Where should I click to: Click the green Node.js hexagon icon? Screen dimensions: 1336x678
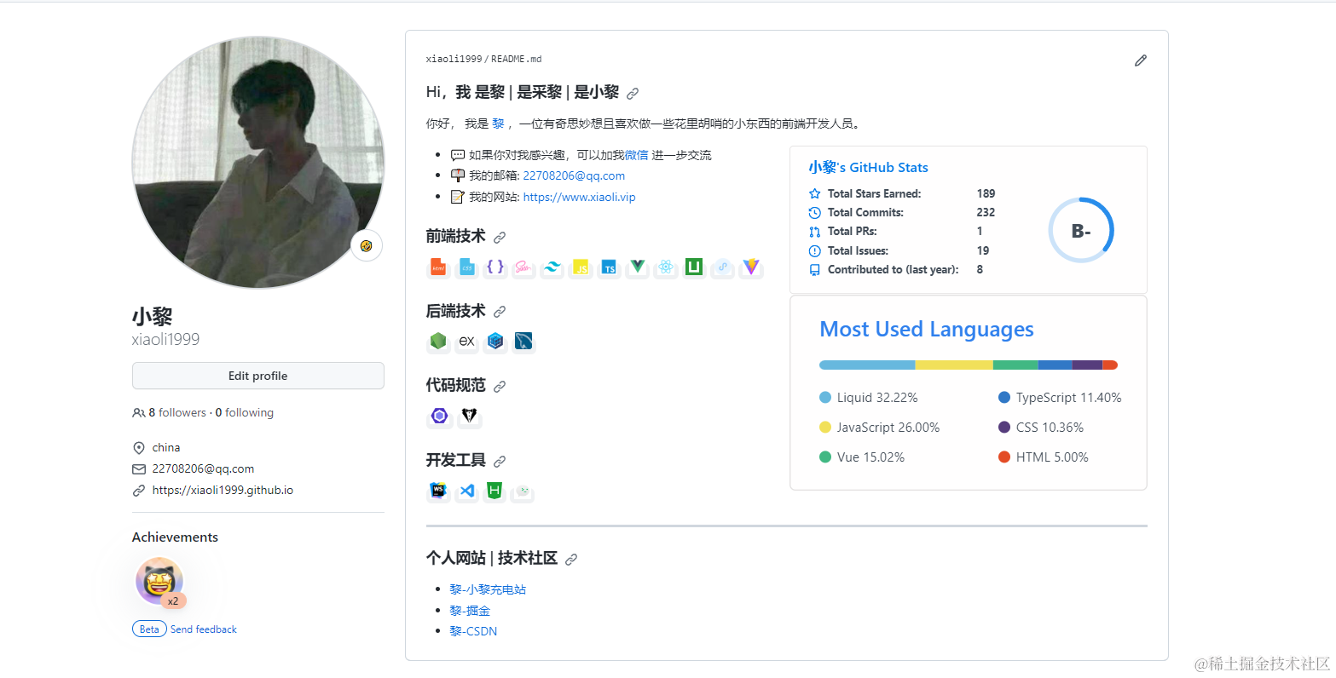coord(438,342)
